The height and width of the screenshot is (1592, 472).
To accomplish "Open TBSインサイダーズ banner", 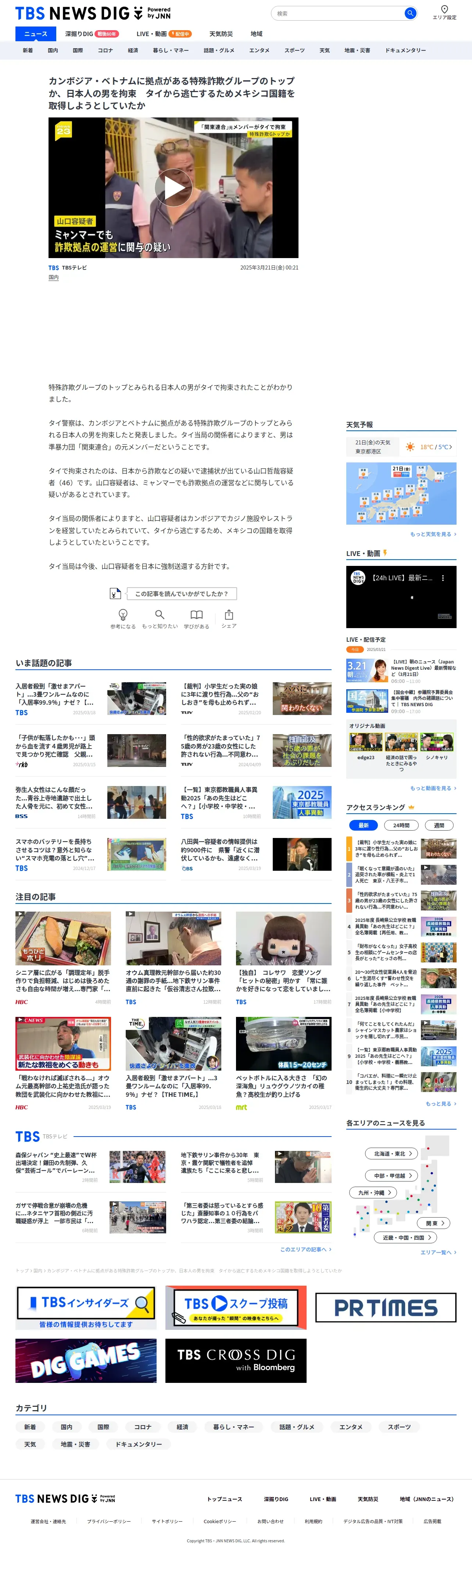I will point(86,1308).
